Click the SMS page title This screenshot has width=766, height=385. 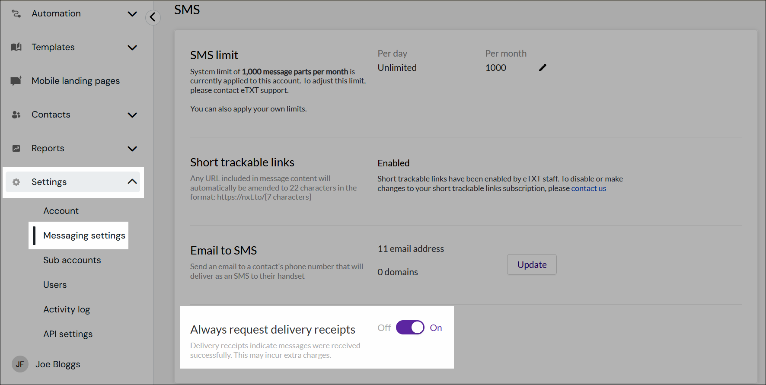tap(187, 10)
